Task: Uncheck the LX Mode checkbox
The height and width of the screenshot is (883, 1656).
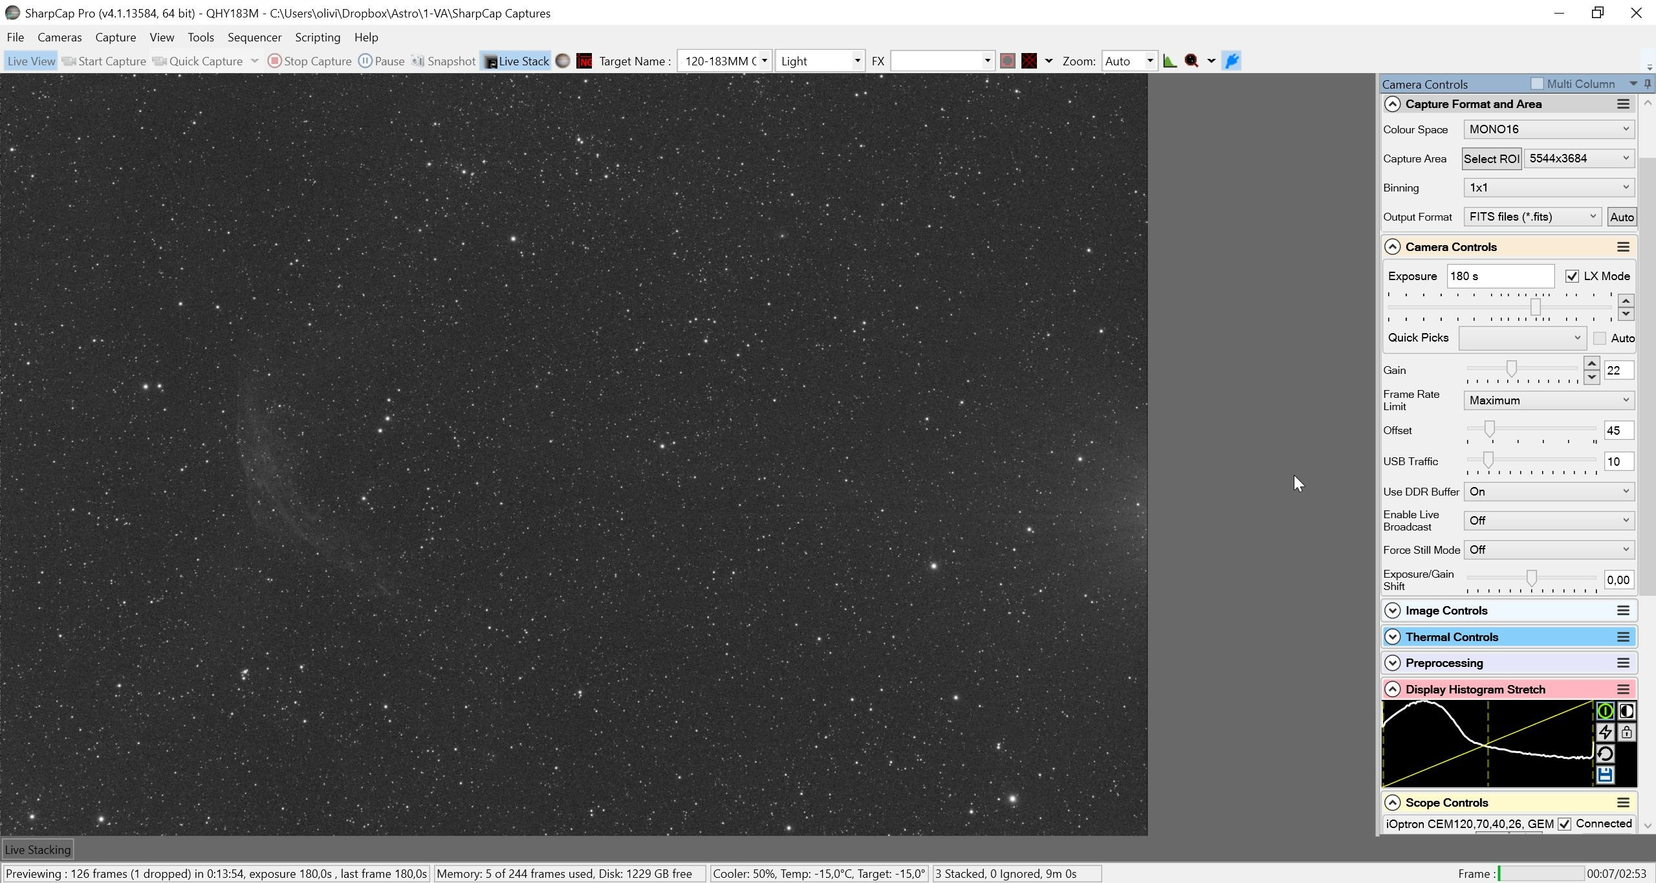Action: [x=1572, y=276]
